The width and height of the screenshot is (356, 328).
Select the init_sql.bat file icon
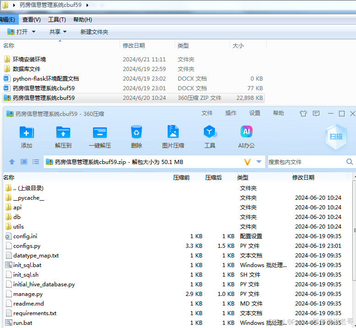tap(9, 265)
